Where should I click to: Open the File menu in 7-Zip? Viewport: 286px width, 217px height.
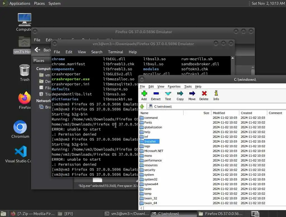click(x=142, y=86)
